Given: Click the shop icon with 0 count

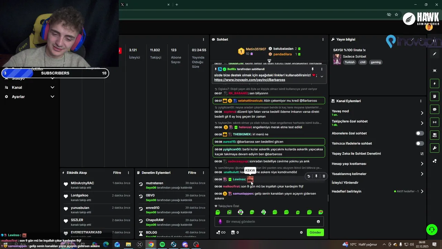Looking at the screenshot, I should (x=235, y=232).
